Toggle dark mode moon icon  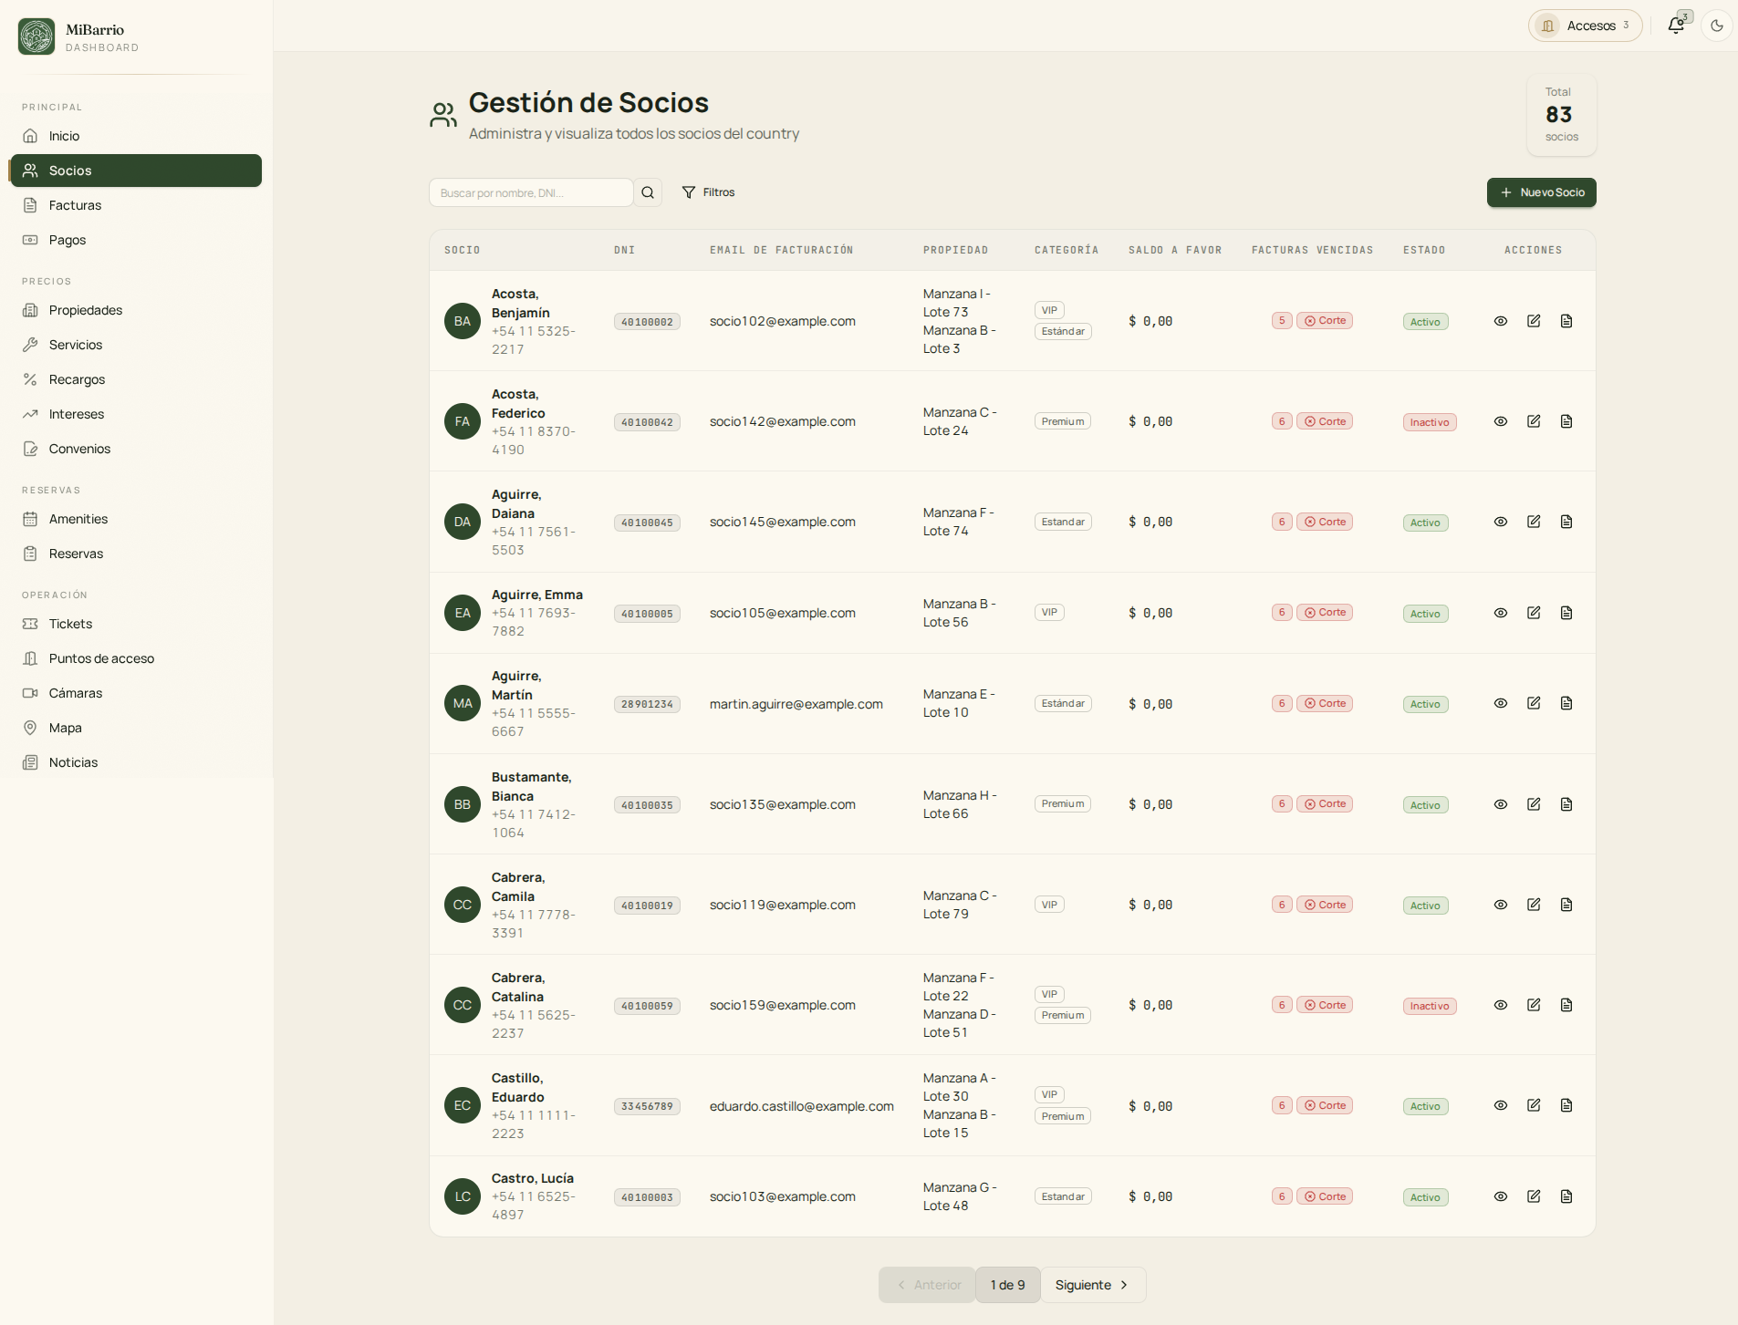click(x=1717, y=26)
